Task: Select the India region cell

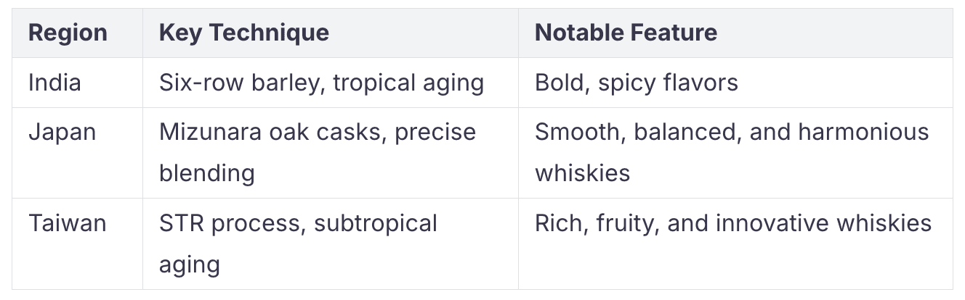Action: [x=77, y=83]
